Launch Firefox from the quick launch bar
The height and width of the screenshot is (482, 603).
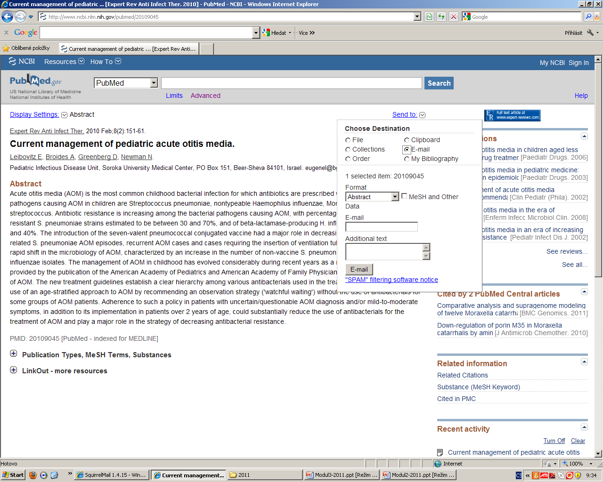point(33,475)
